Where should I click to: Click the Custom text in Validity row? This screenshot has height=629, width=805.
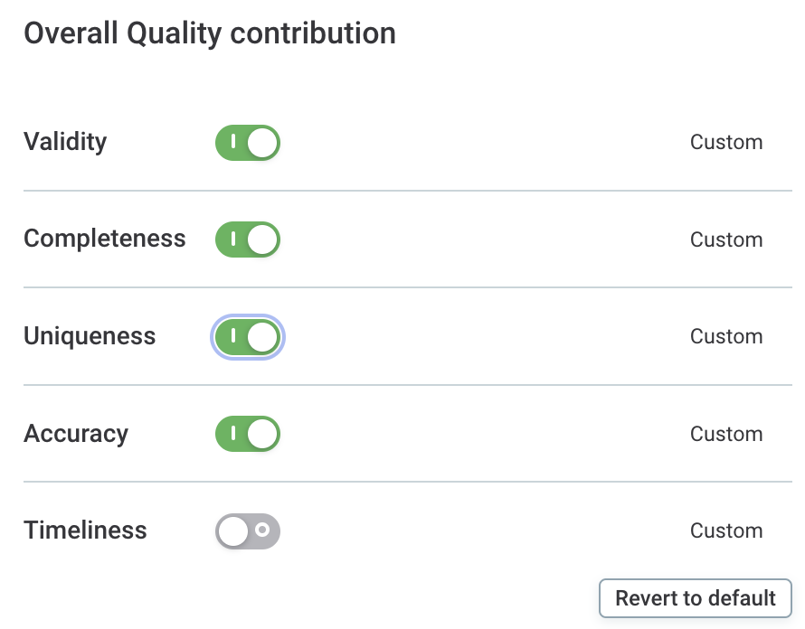[726, 143]
